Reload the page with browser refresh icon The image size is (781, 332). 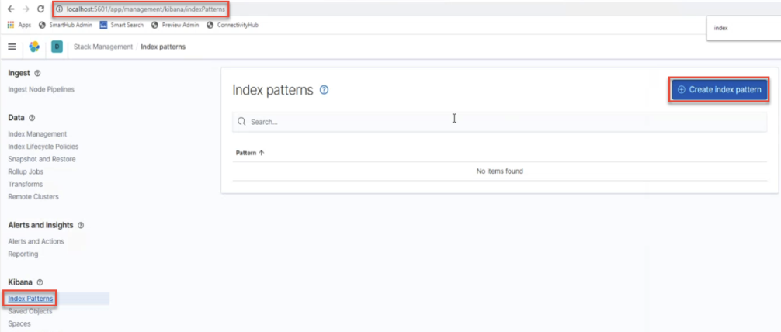[x=40, y=9]
